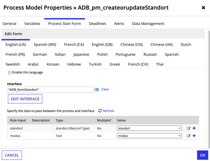Close the Process Model Properties dialog

[x=203, y=8]
